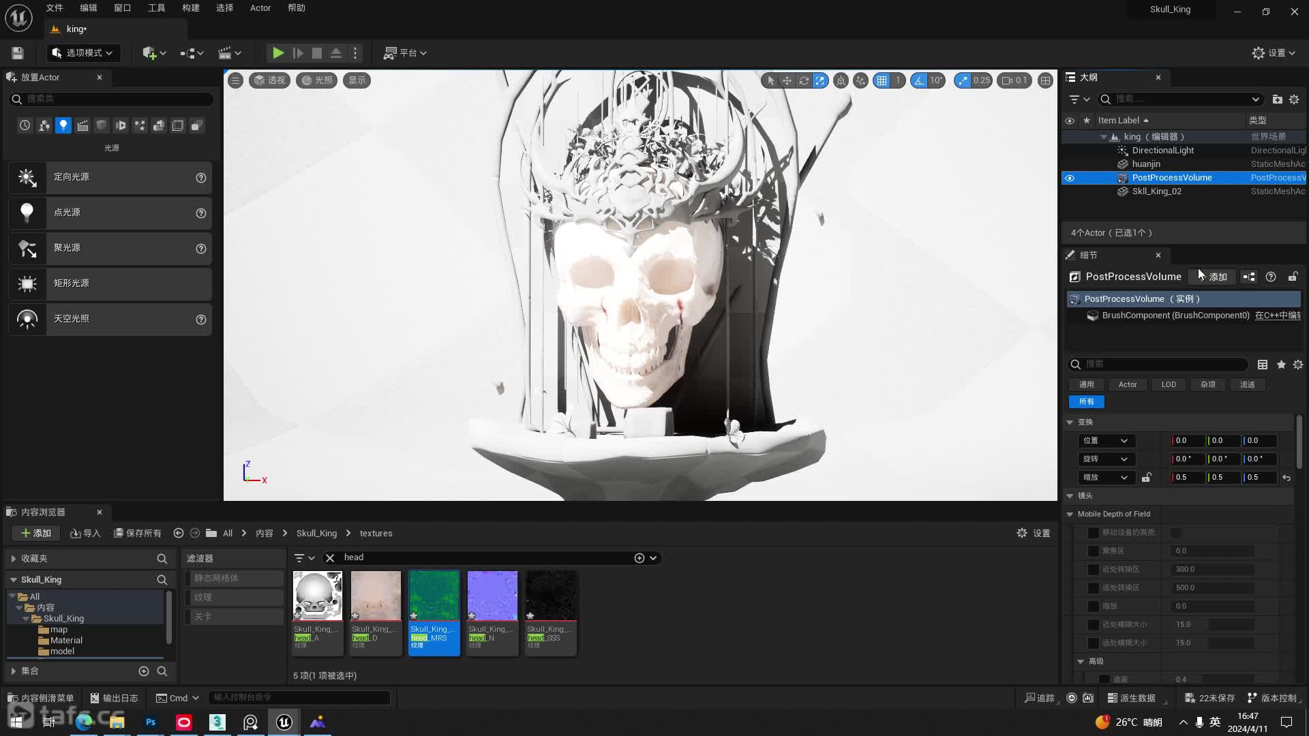Open the Details panel blueprint icon
This screenshot has height=736, width=1309.
click(1249, 277)
